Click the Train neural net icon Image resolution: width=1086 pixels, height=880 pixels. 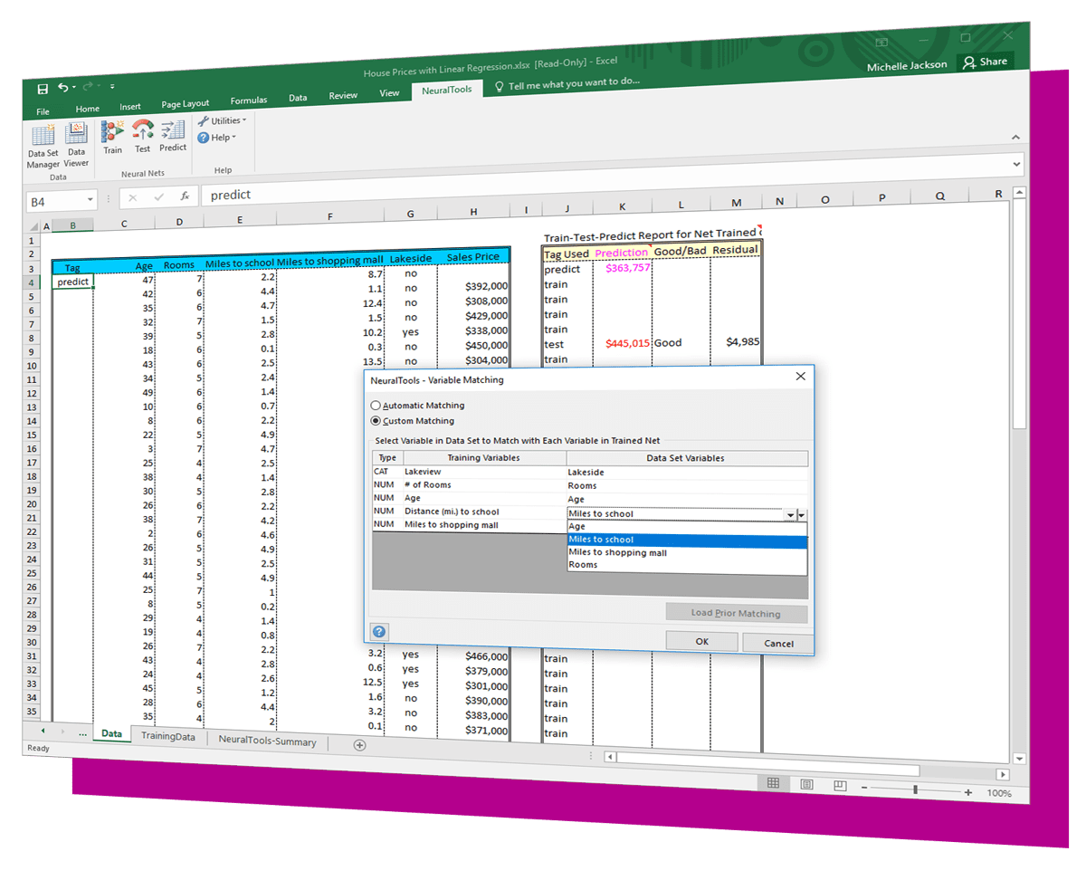[112, 137]
